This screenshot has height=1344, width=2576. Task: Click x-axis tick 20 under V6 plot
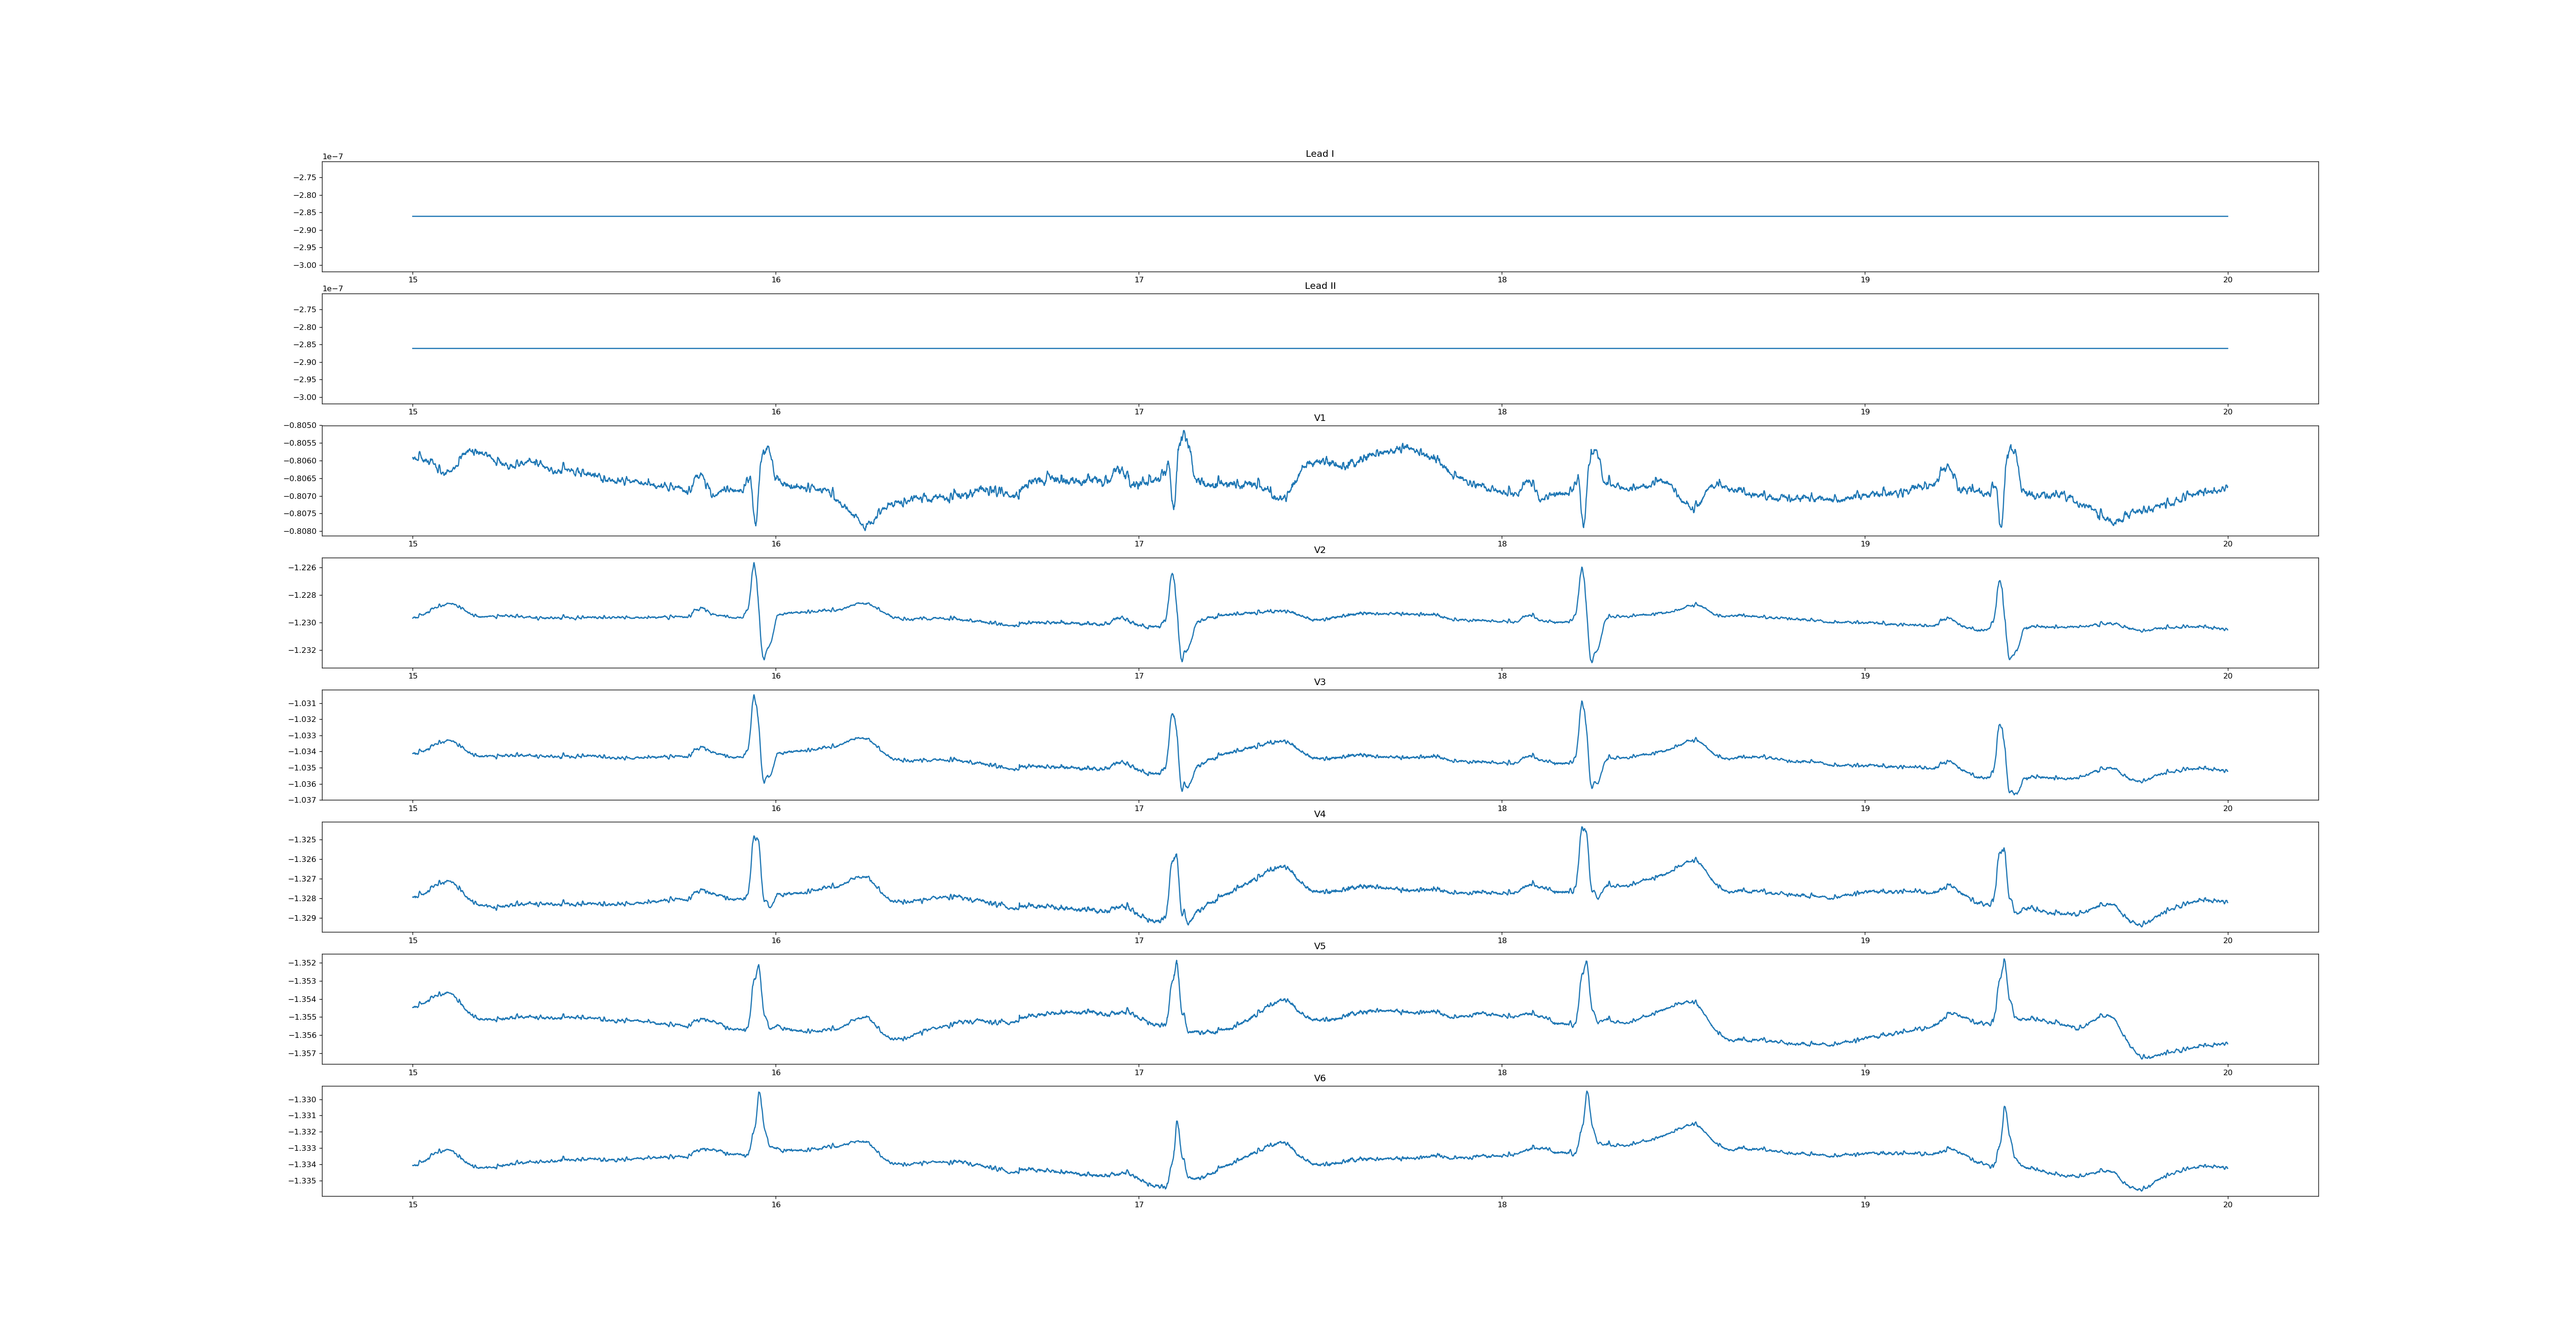tap(2227, 1205)
